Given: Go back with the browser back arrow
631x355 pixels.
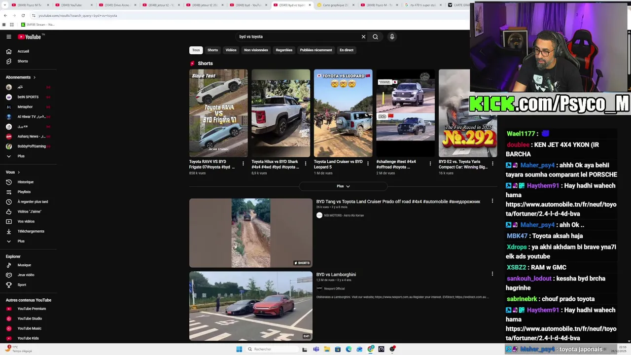Looking at the screenshot, I should (x=5, y=15).
